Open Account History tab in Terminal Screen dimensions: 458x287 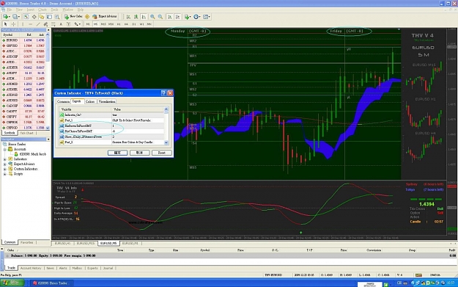(31, 268)
